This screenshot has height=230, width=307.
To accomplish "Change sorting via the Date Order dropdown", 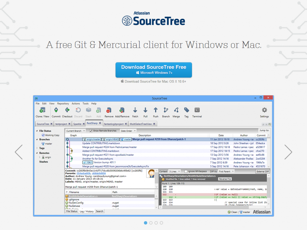I will [x=127, y=130].
